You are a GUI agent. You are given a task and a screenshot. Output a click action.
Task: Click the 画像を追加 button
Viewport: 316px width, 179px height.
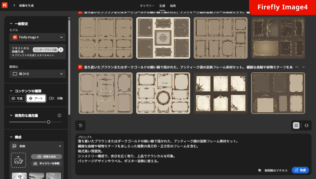tap(47, 157)
